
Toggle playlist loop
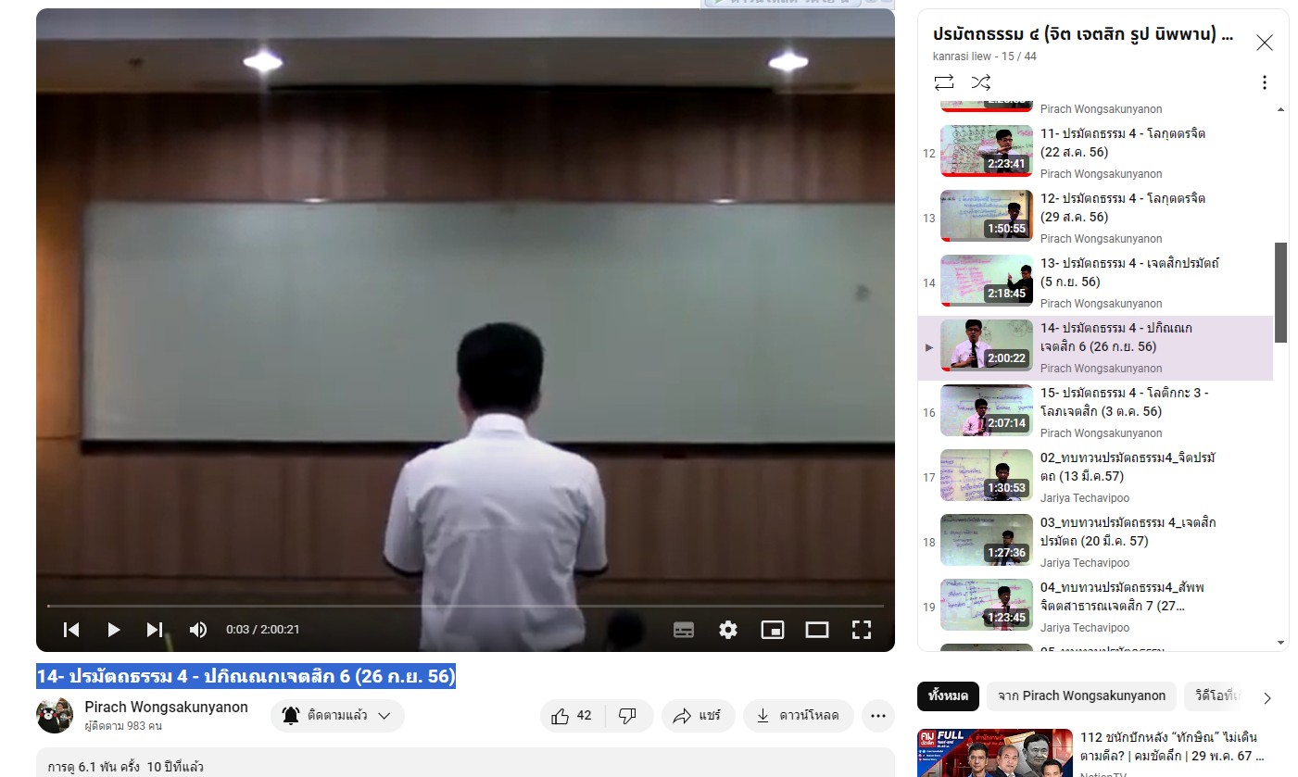(944, 82)
